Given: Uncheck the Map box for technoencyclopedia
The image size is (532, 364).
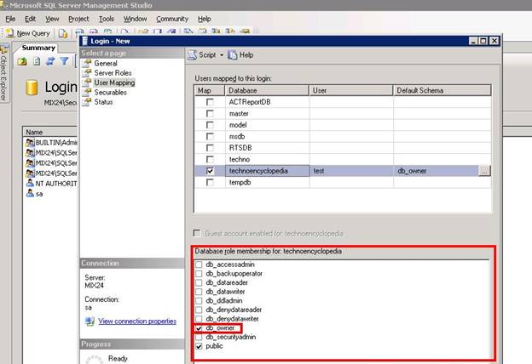Looking at the screenshot, I should click(210, 171).
